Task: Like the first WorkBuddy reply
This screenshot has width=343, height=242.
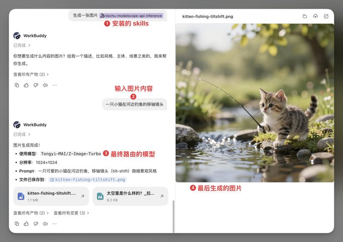Action: (x=26, y=85)
